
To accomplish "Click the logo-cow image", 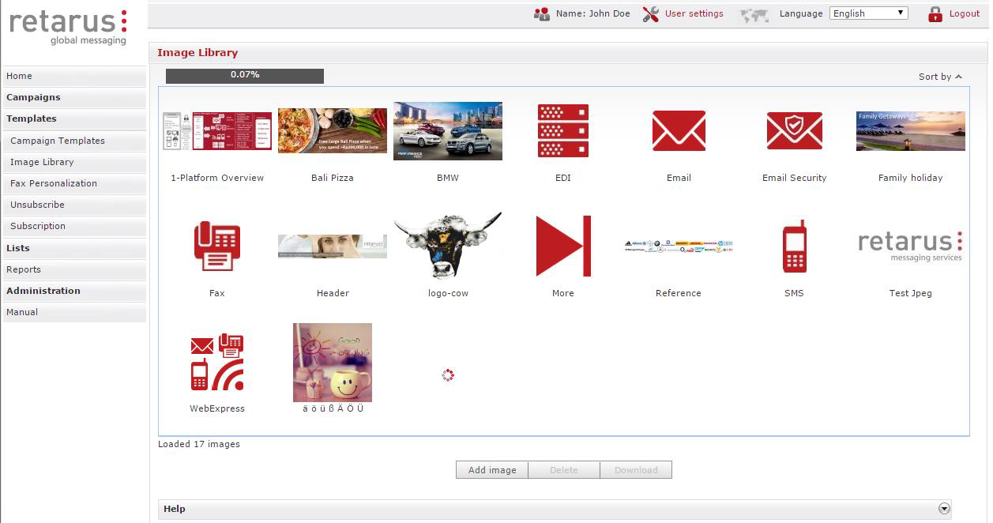I will (447, 245).
